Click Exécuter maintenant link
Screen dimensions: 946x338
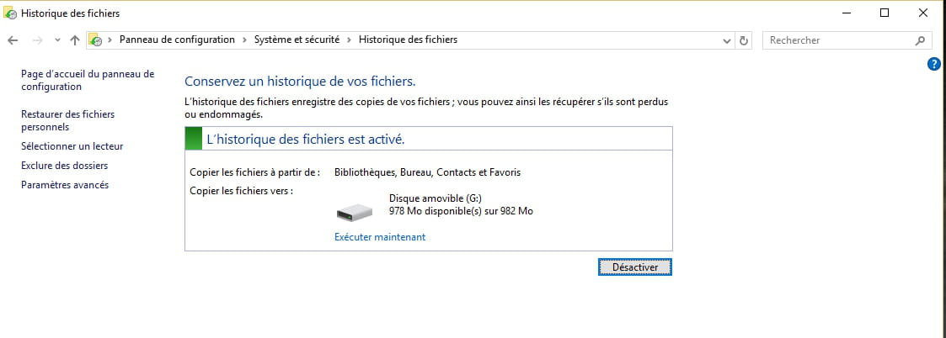380,237
